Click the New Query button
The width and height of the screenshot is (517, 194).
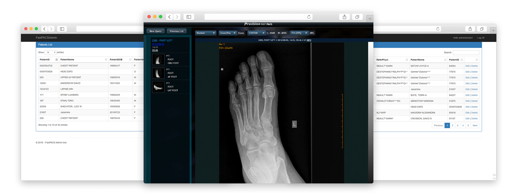click(x=155, y=31)
